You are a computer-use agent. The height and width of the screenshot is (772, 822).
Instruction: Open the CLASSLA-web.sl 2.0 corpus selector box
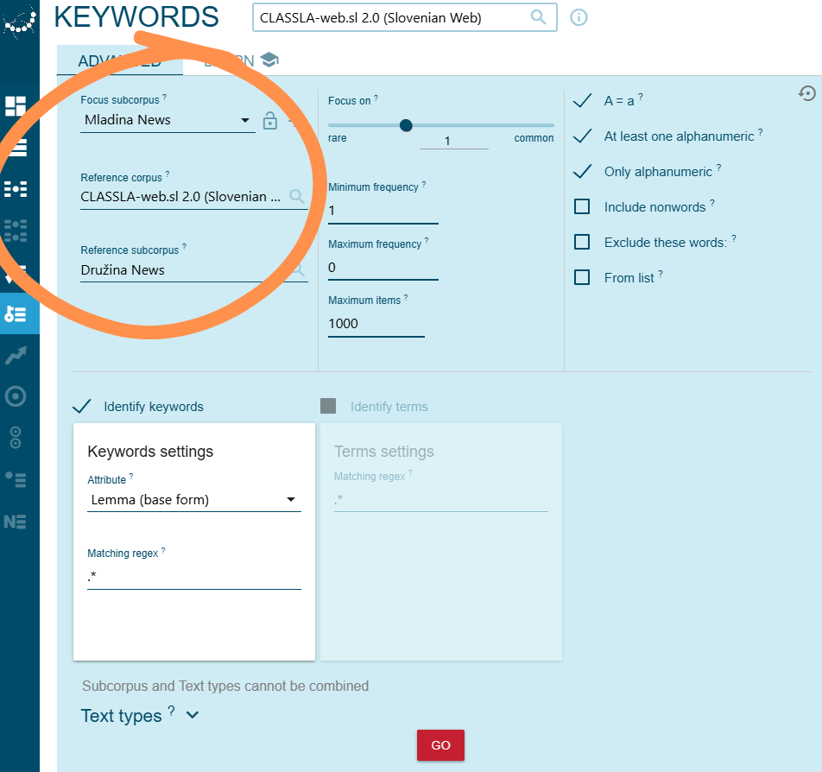tap(404, 17)
